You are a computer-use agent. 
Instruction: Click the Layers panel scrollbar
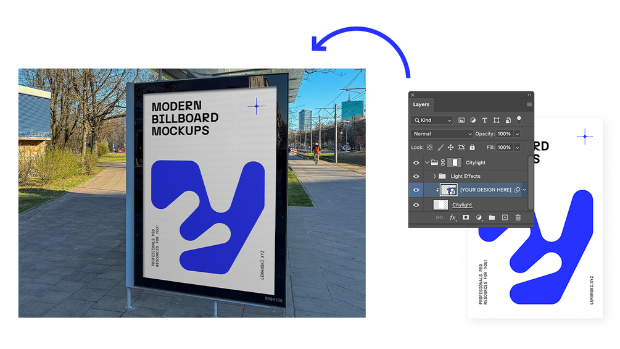(531, 183)
